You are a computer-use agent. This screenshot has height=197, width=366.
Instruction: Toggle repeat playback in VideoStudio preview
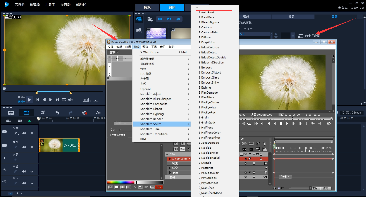coord(64,100)
